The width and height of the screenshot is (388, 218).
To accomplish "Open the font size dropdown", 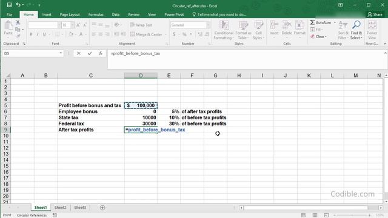I will click(x=72, y=25).
